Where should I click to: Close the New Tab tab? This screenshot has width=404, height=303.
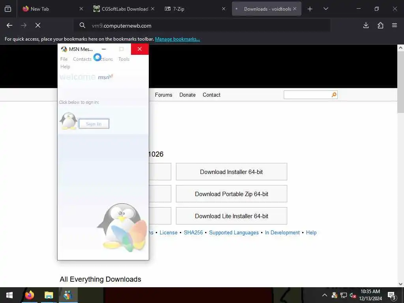pyautogui.click(x=81, y=9)
